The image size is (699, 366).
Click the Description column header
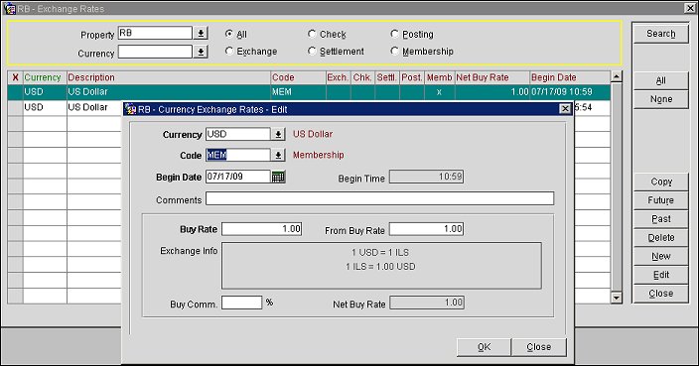click(x=169, y=77)
